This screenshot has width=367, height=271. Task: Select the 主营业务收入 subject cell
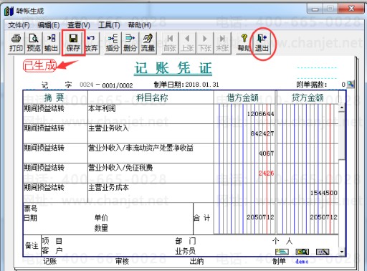coord(151,133)
